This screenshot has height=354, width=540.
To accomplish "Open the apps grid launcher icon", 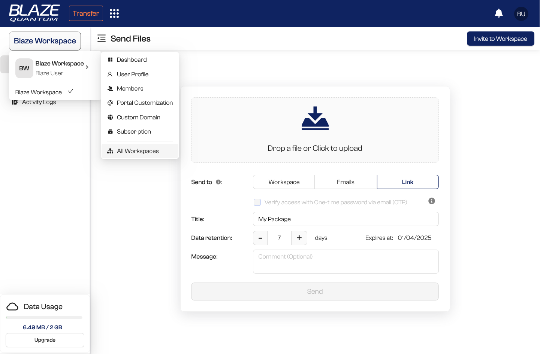I will click(x=114, y=13).
